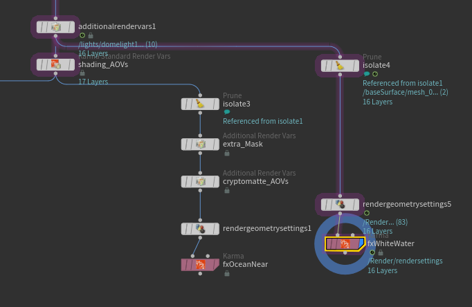The height and width of the screenshot is (307, 472).
Task: Click lock badge under fxWhiteWater
Action: point(381,252)
